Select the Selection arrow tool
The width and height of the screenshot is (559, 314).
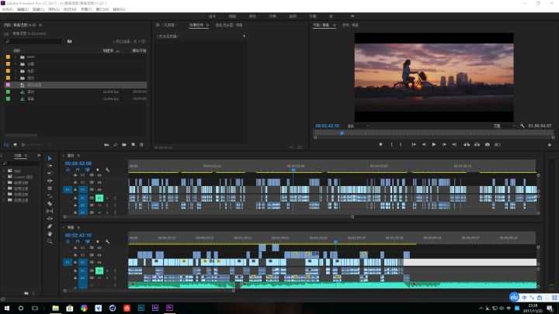click(x=50, y=159)
